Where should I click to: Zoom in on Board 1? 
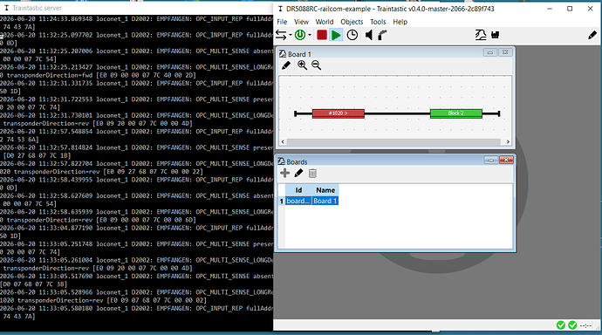[x=302, y=65]
